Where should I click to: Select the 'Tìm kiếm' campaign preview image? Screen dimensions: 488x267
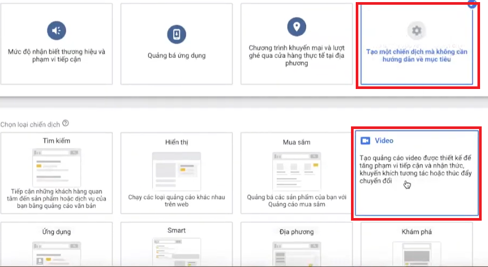pyautogui.click(x=56, y=165)
